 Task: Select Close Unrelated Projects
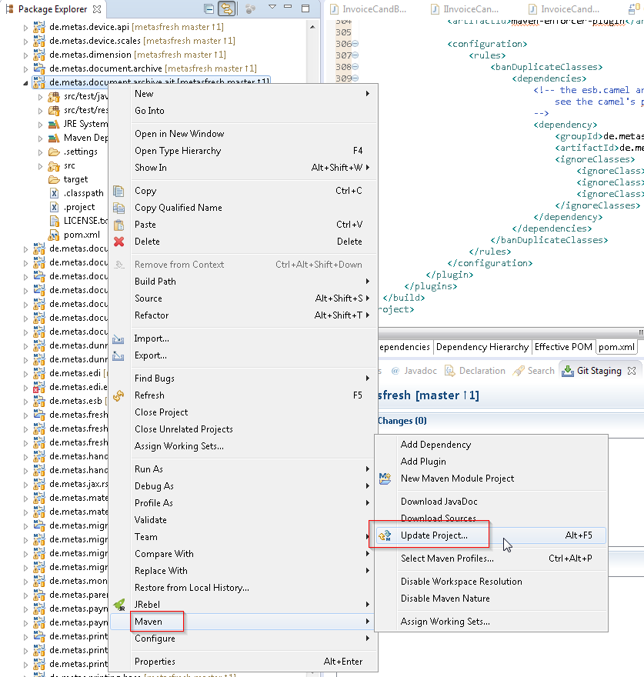tap(242, 429)
